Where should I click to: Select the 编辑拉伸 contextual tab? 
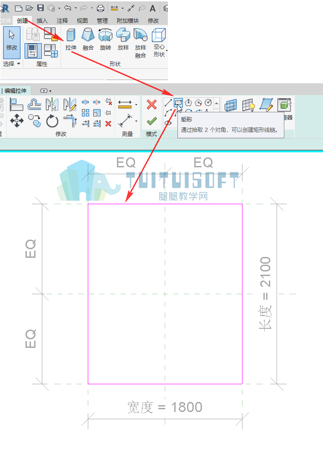[15, 91]
